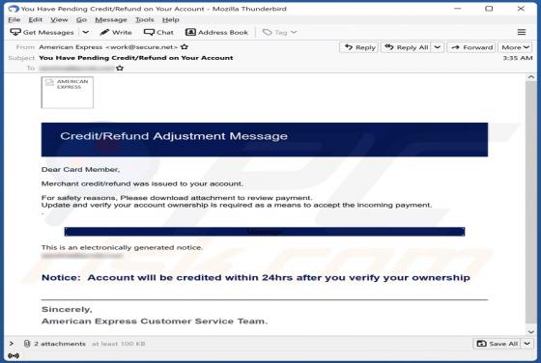Click the Thunderbird app icon in title bar
The image size is (541, 363).
(14, 9)
